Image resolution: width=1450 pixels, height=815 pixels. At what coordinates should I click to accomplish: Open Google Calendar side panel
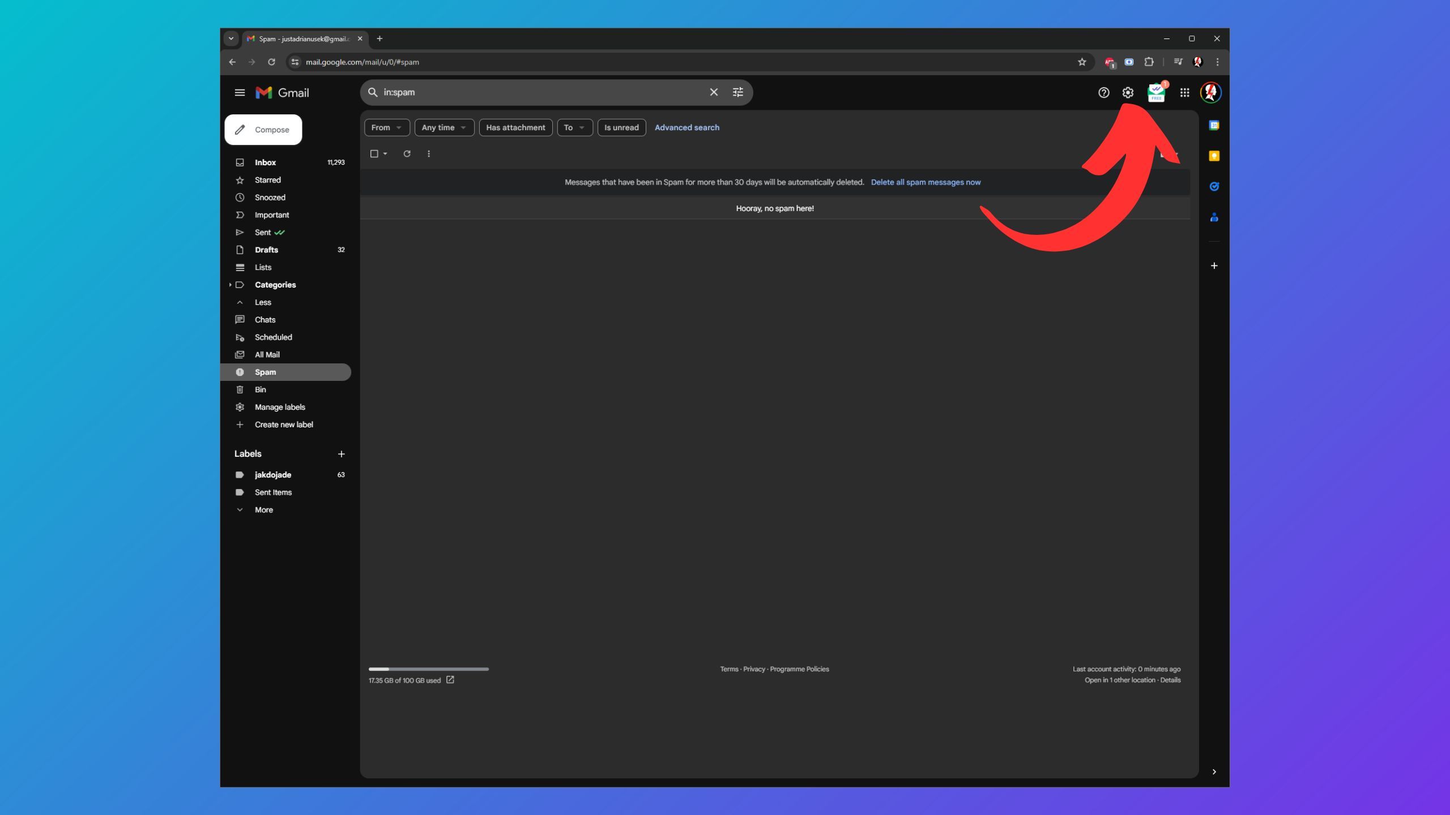pos(1214,126)
